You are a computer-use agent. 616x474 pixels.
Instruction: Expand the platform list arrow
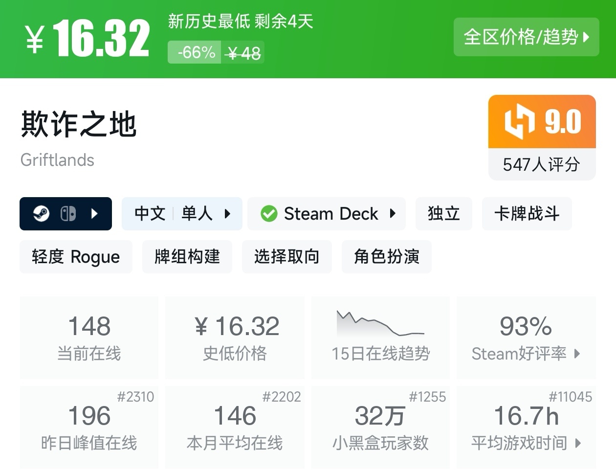pos(94,213)
